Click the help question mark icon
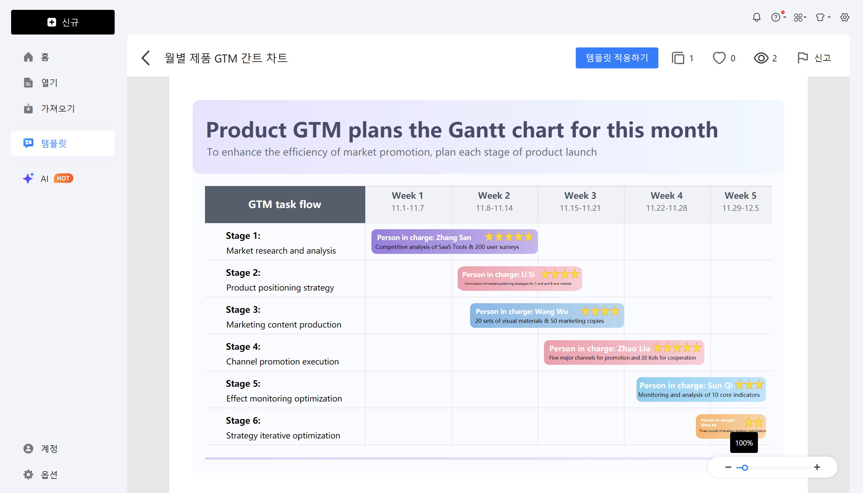The height and width of the screenshot is (493, 863). coord(776,17)
